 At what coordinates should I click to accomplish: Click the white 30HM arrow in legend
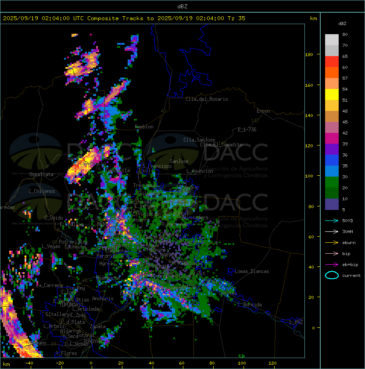click(x=332, y=231)
